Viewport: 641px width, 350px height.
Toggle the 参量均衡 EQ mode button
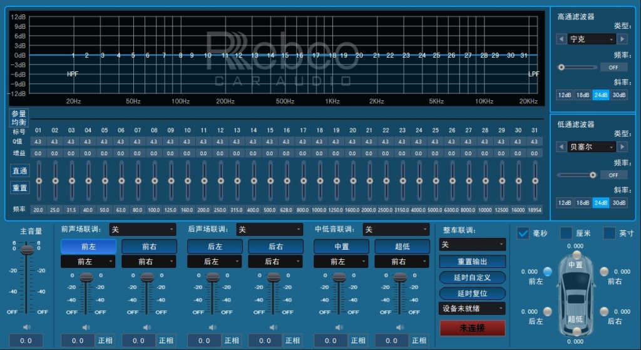coord(19,118)
